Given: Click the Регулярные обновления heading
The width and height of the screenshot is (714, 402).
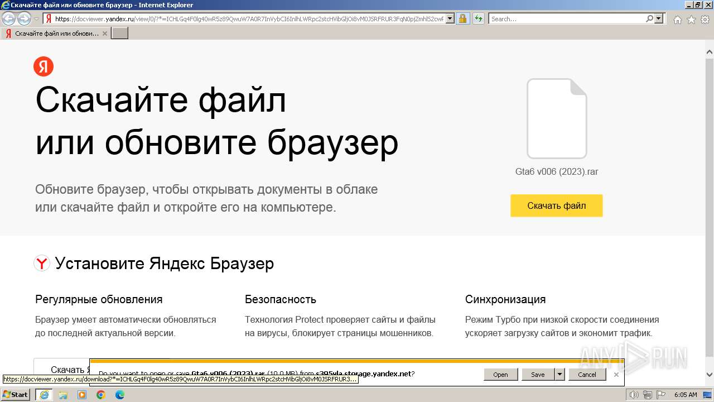Looking at the screenshot, I should coord(99,299).
